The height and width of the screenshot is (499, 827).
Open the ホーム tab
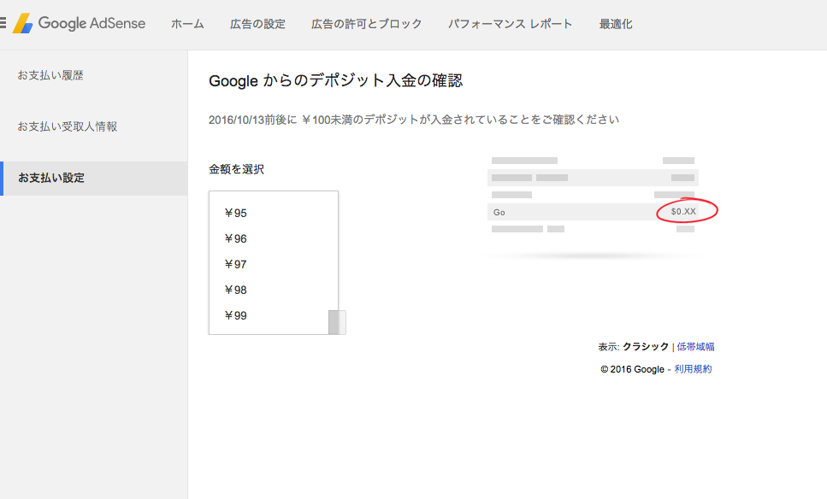187,24
